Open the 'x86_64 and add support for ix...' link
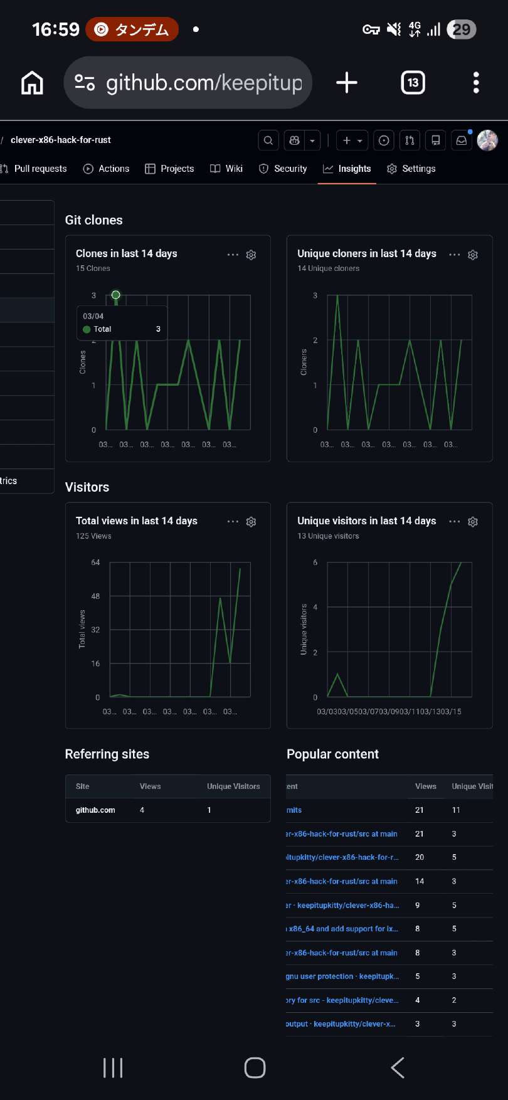This screenshot has height=1100, width=508. coord(342,929)
